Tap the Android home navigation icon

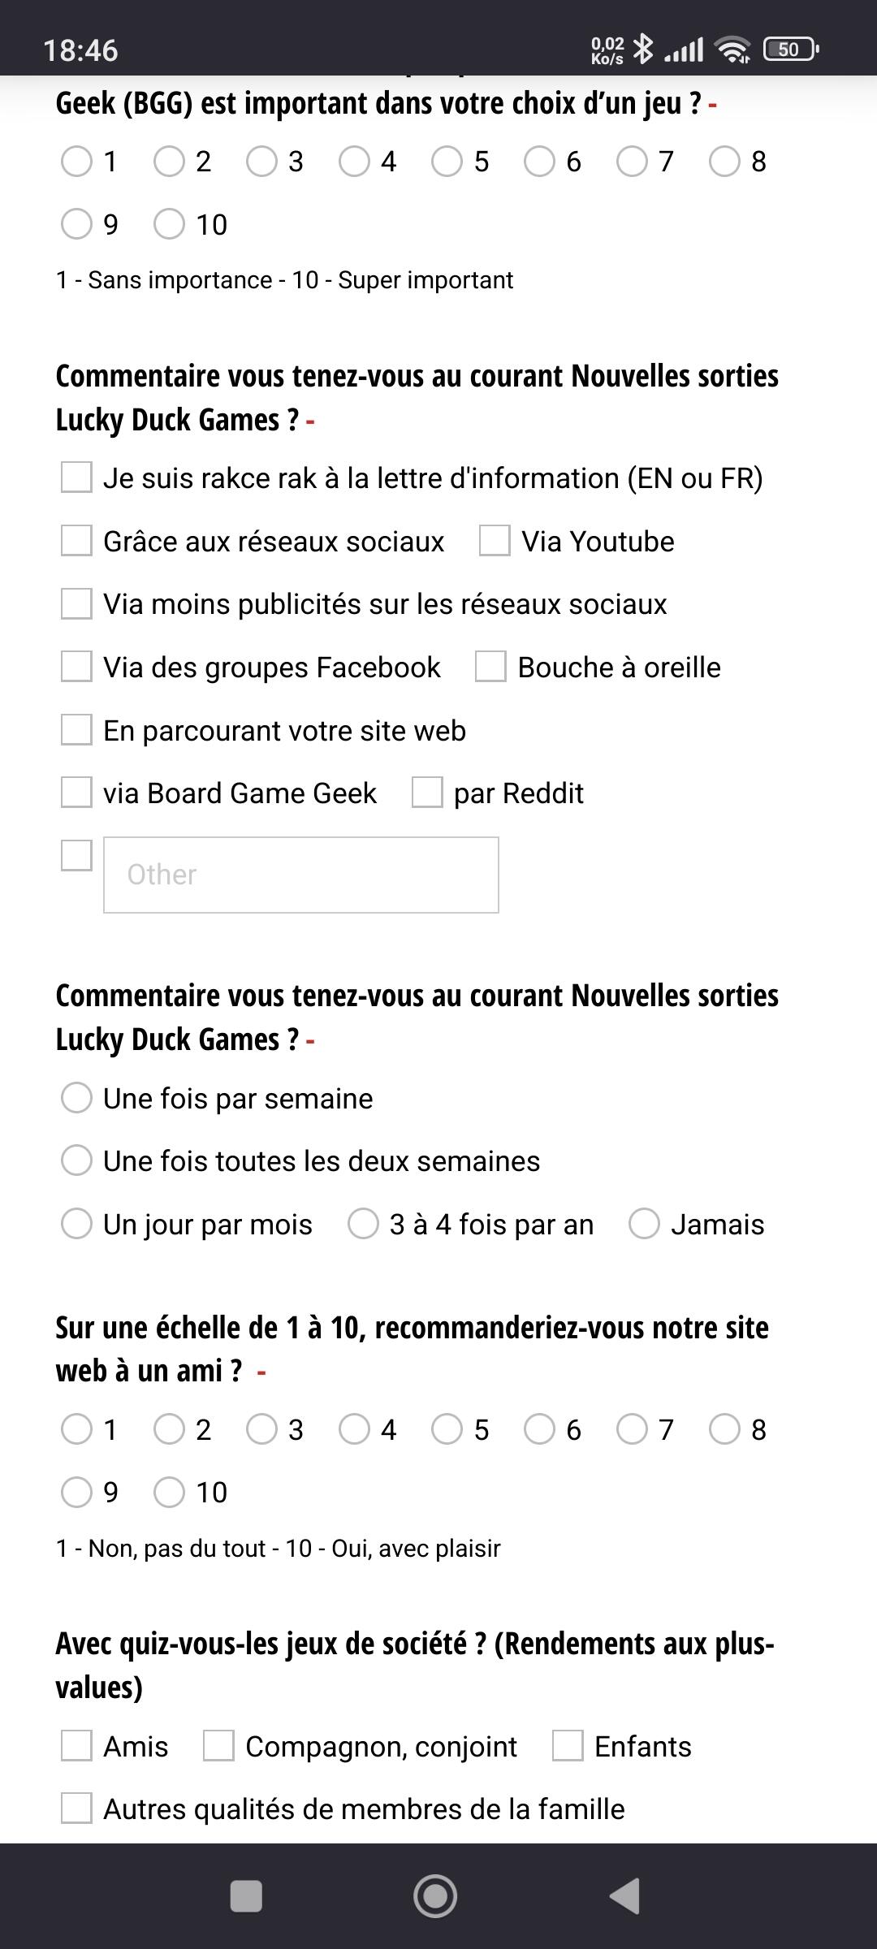[435, 1896]
